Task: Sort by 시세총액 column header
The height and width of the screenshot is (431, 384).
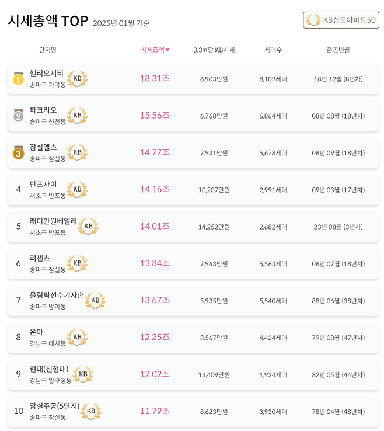Action: pos(155,50)
